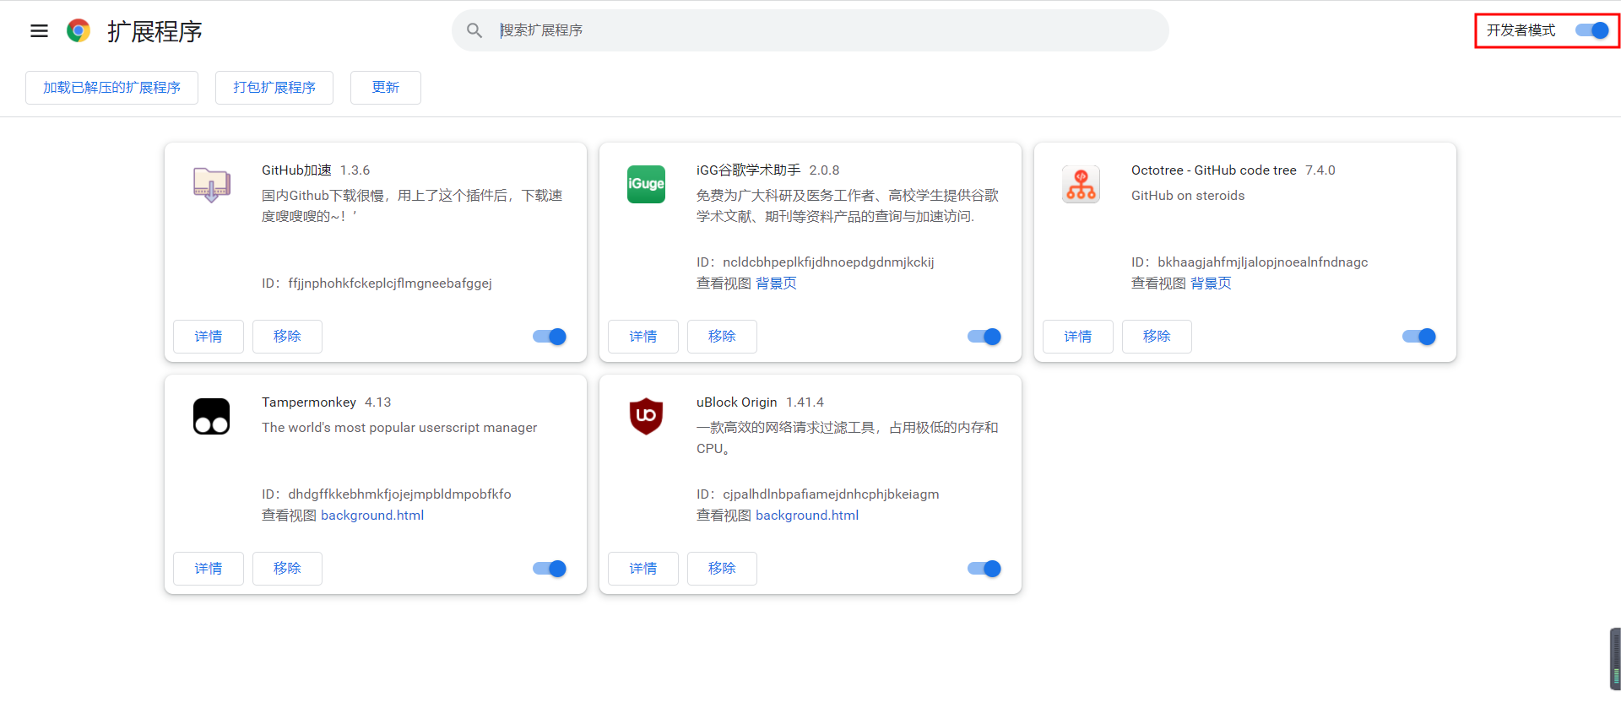Click the iGG谷歌学术助手 2.0.8 title
Viewport: 1621px width, 702px height.
[767, 170]
